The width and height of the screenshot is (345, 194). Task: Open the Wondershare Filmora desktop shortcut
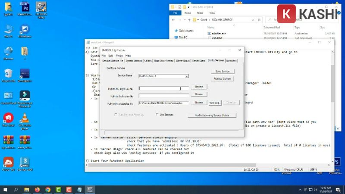pyautogui.click(x=25, y=96)
